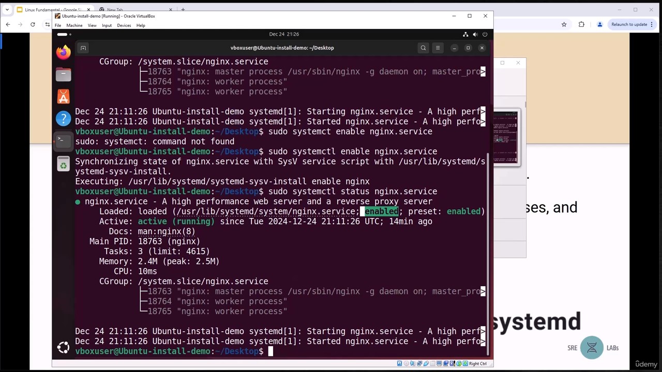
Task: Open the VirtualBox Devices menu
Action: point(124,25)
